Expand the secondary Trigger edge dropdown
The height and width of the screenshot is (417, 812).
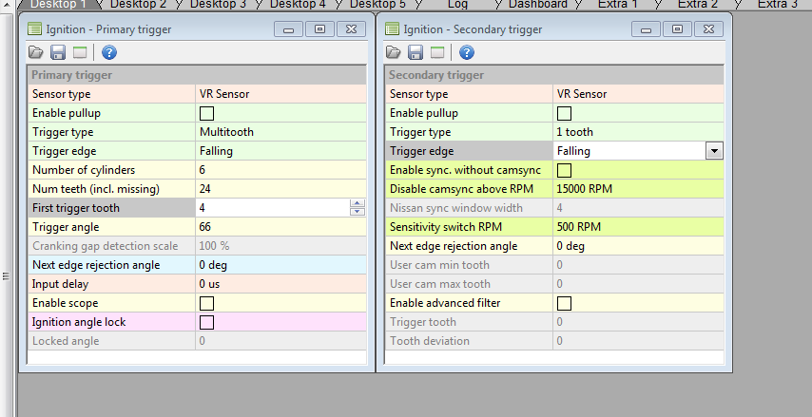(x=713, y=151)
